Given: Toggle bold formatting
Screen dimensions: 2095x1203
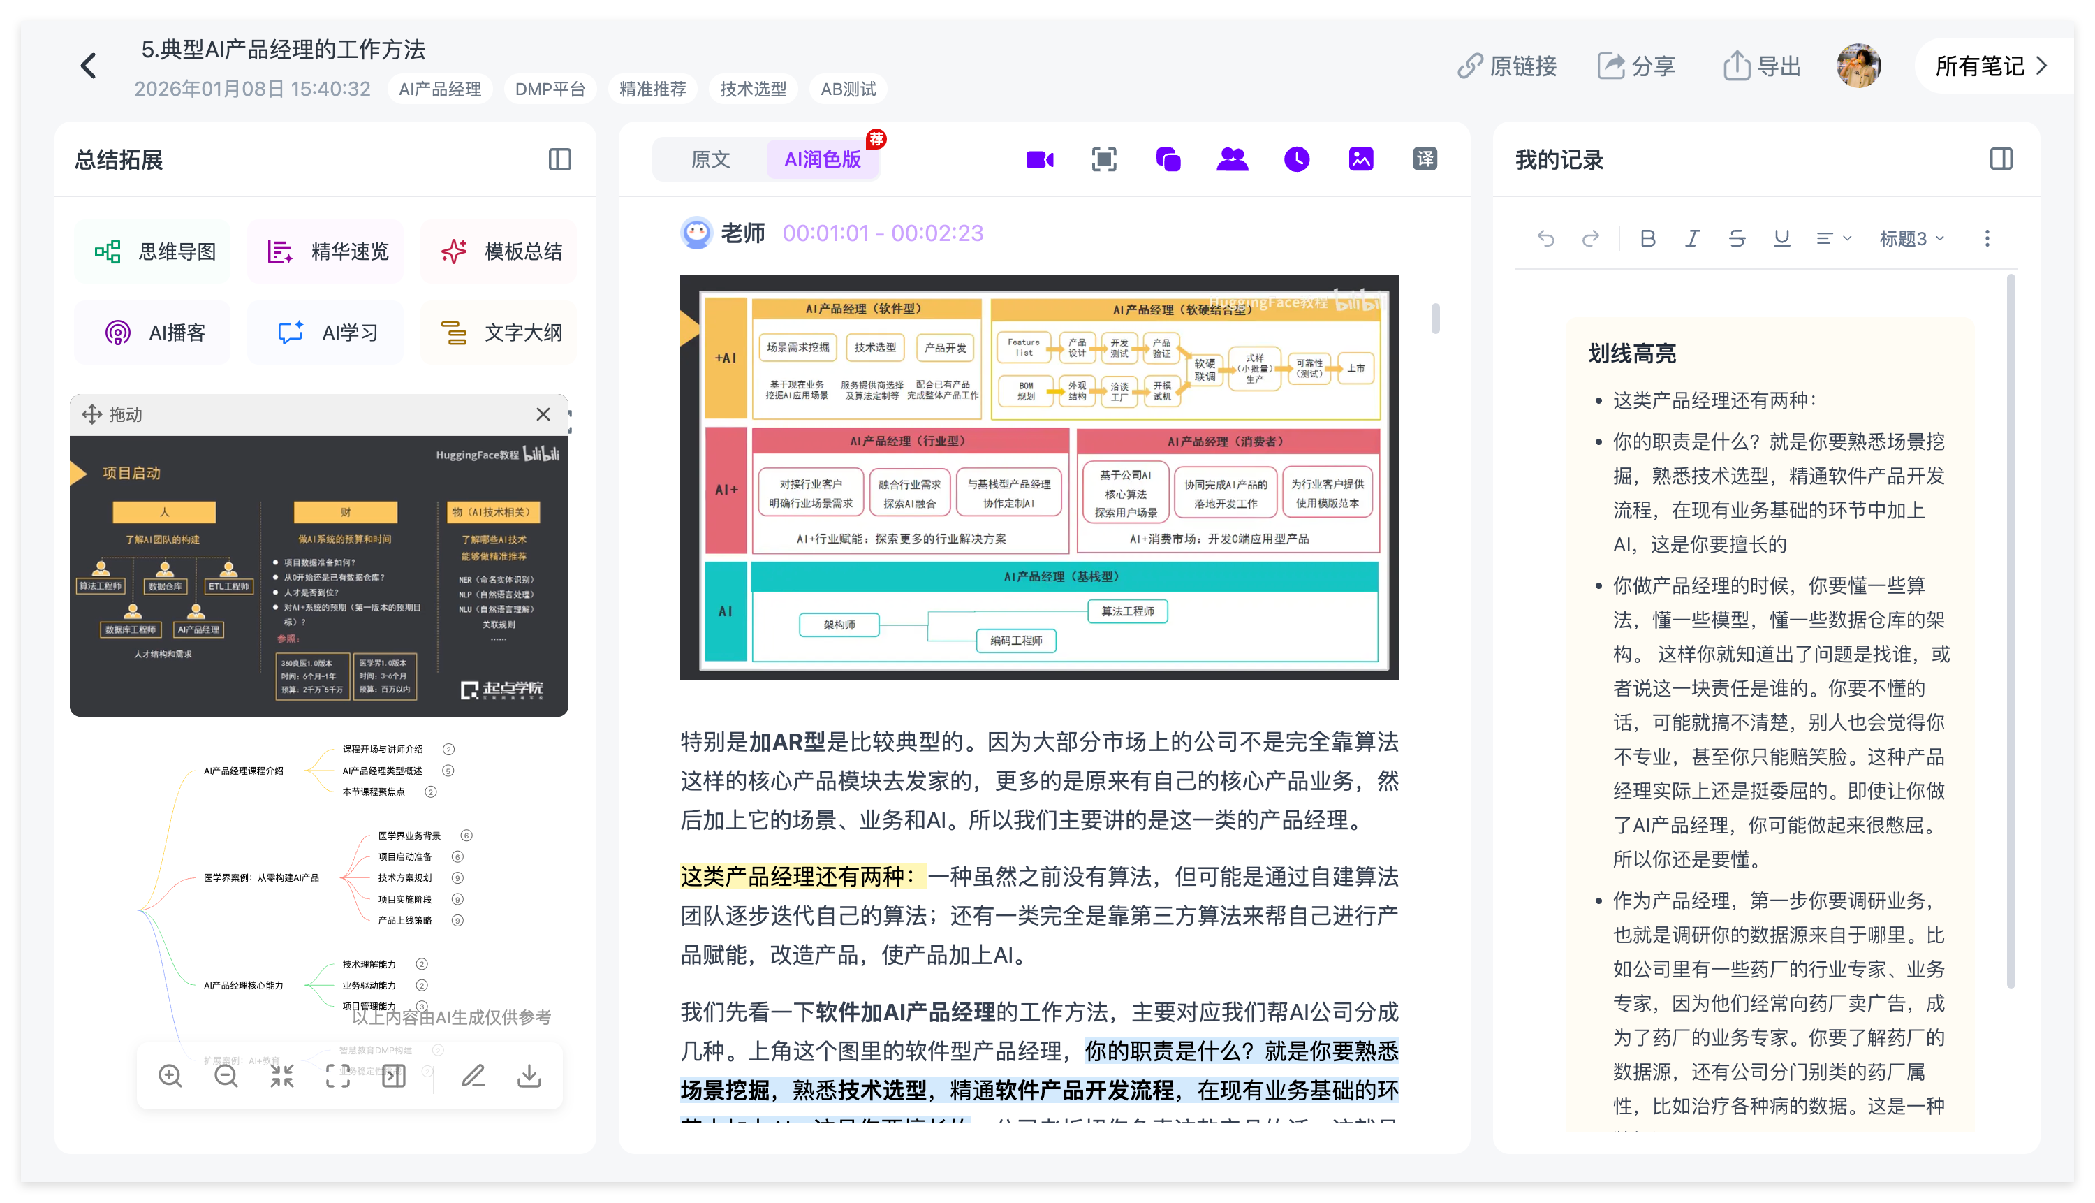Looking at the screenshot, I should (x=1647, y=240).
